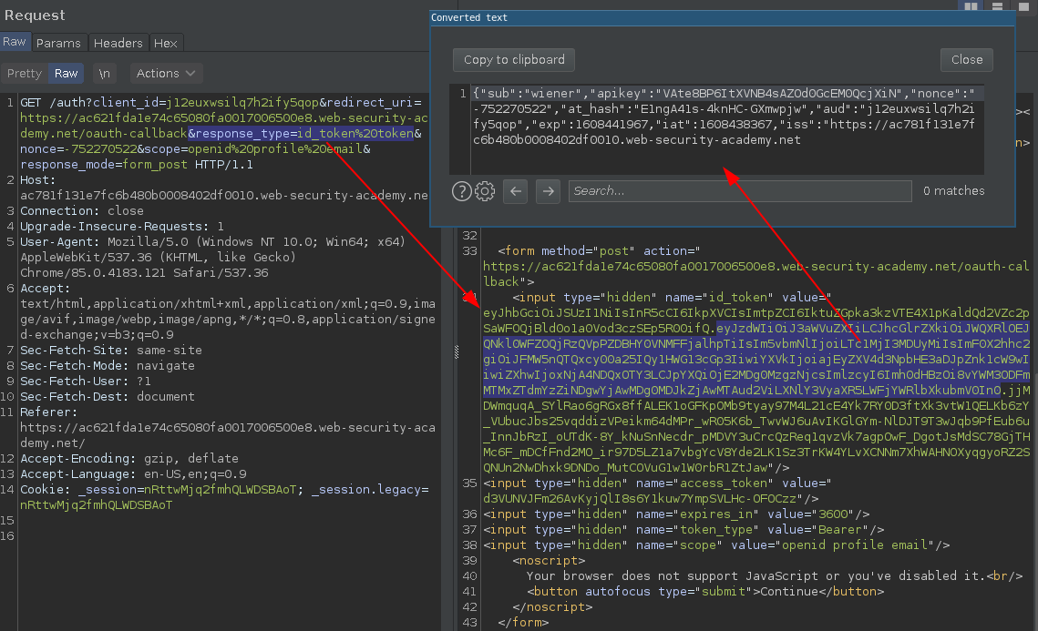Switch to the Params tab

click(x=58, y=43)
